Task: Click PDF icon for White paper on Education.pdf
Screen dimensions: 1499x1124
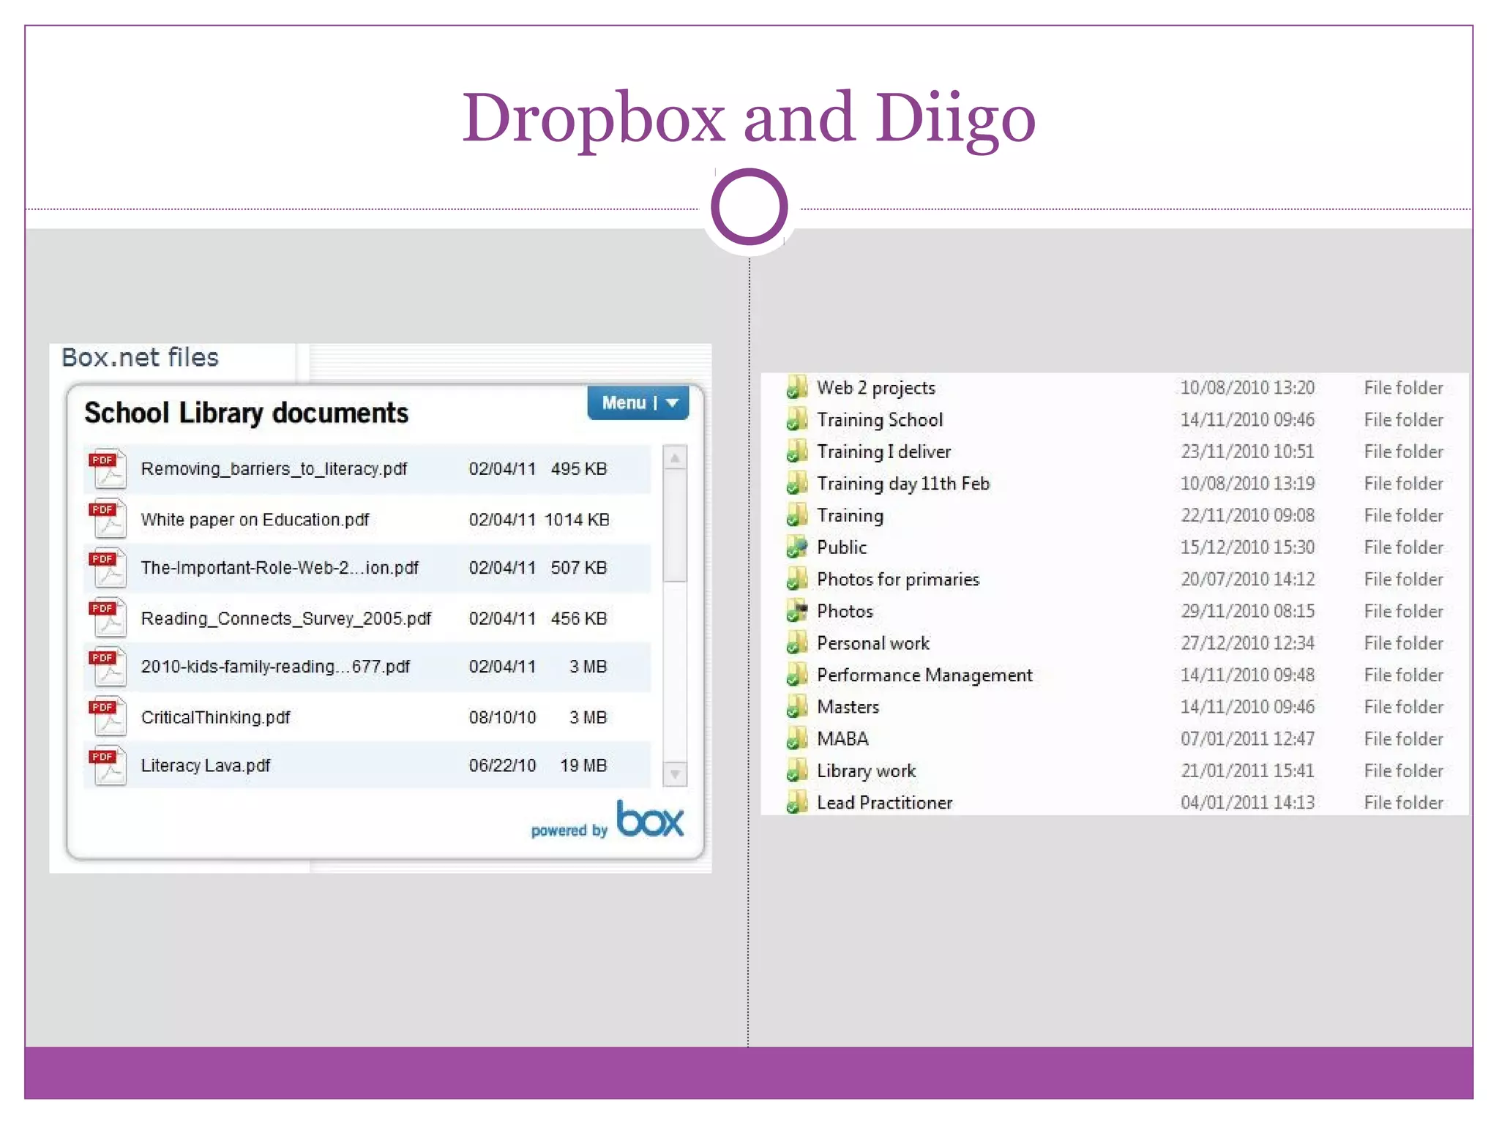Action: tap(108, 518)
